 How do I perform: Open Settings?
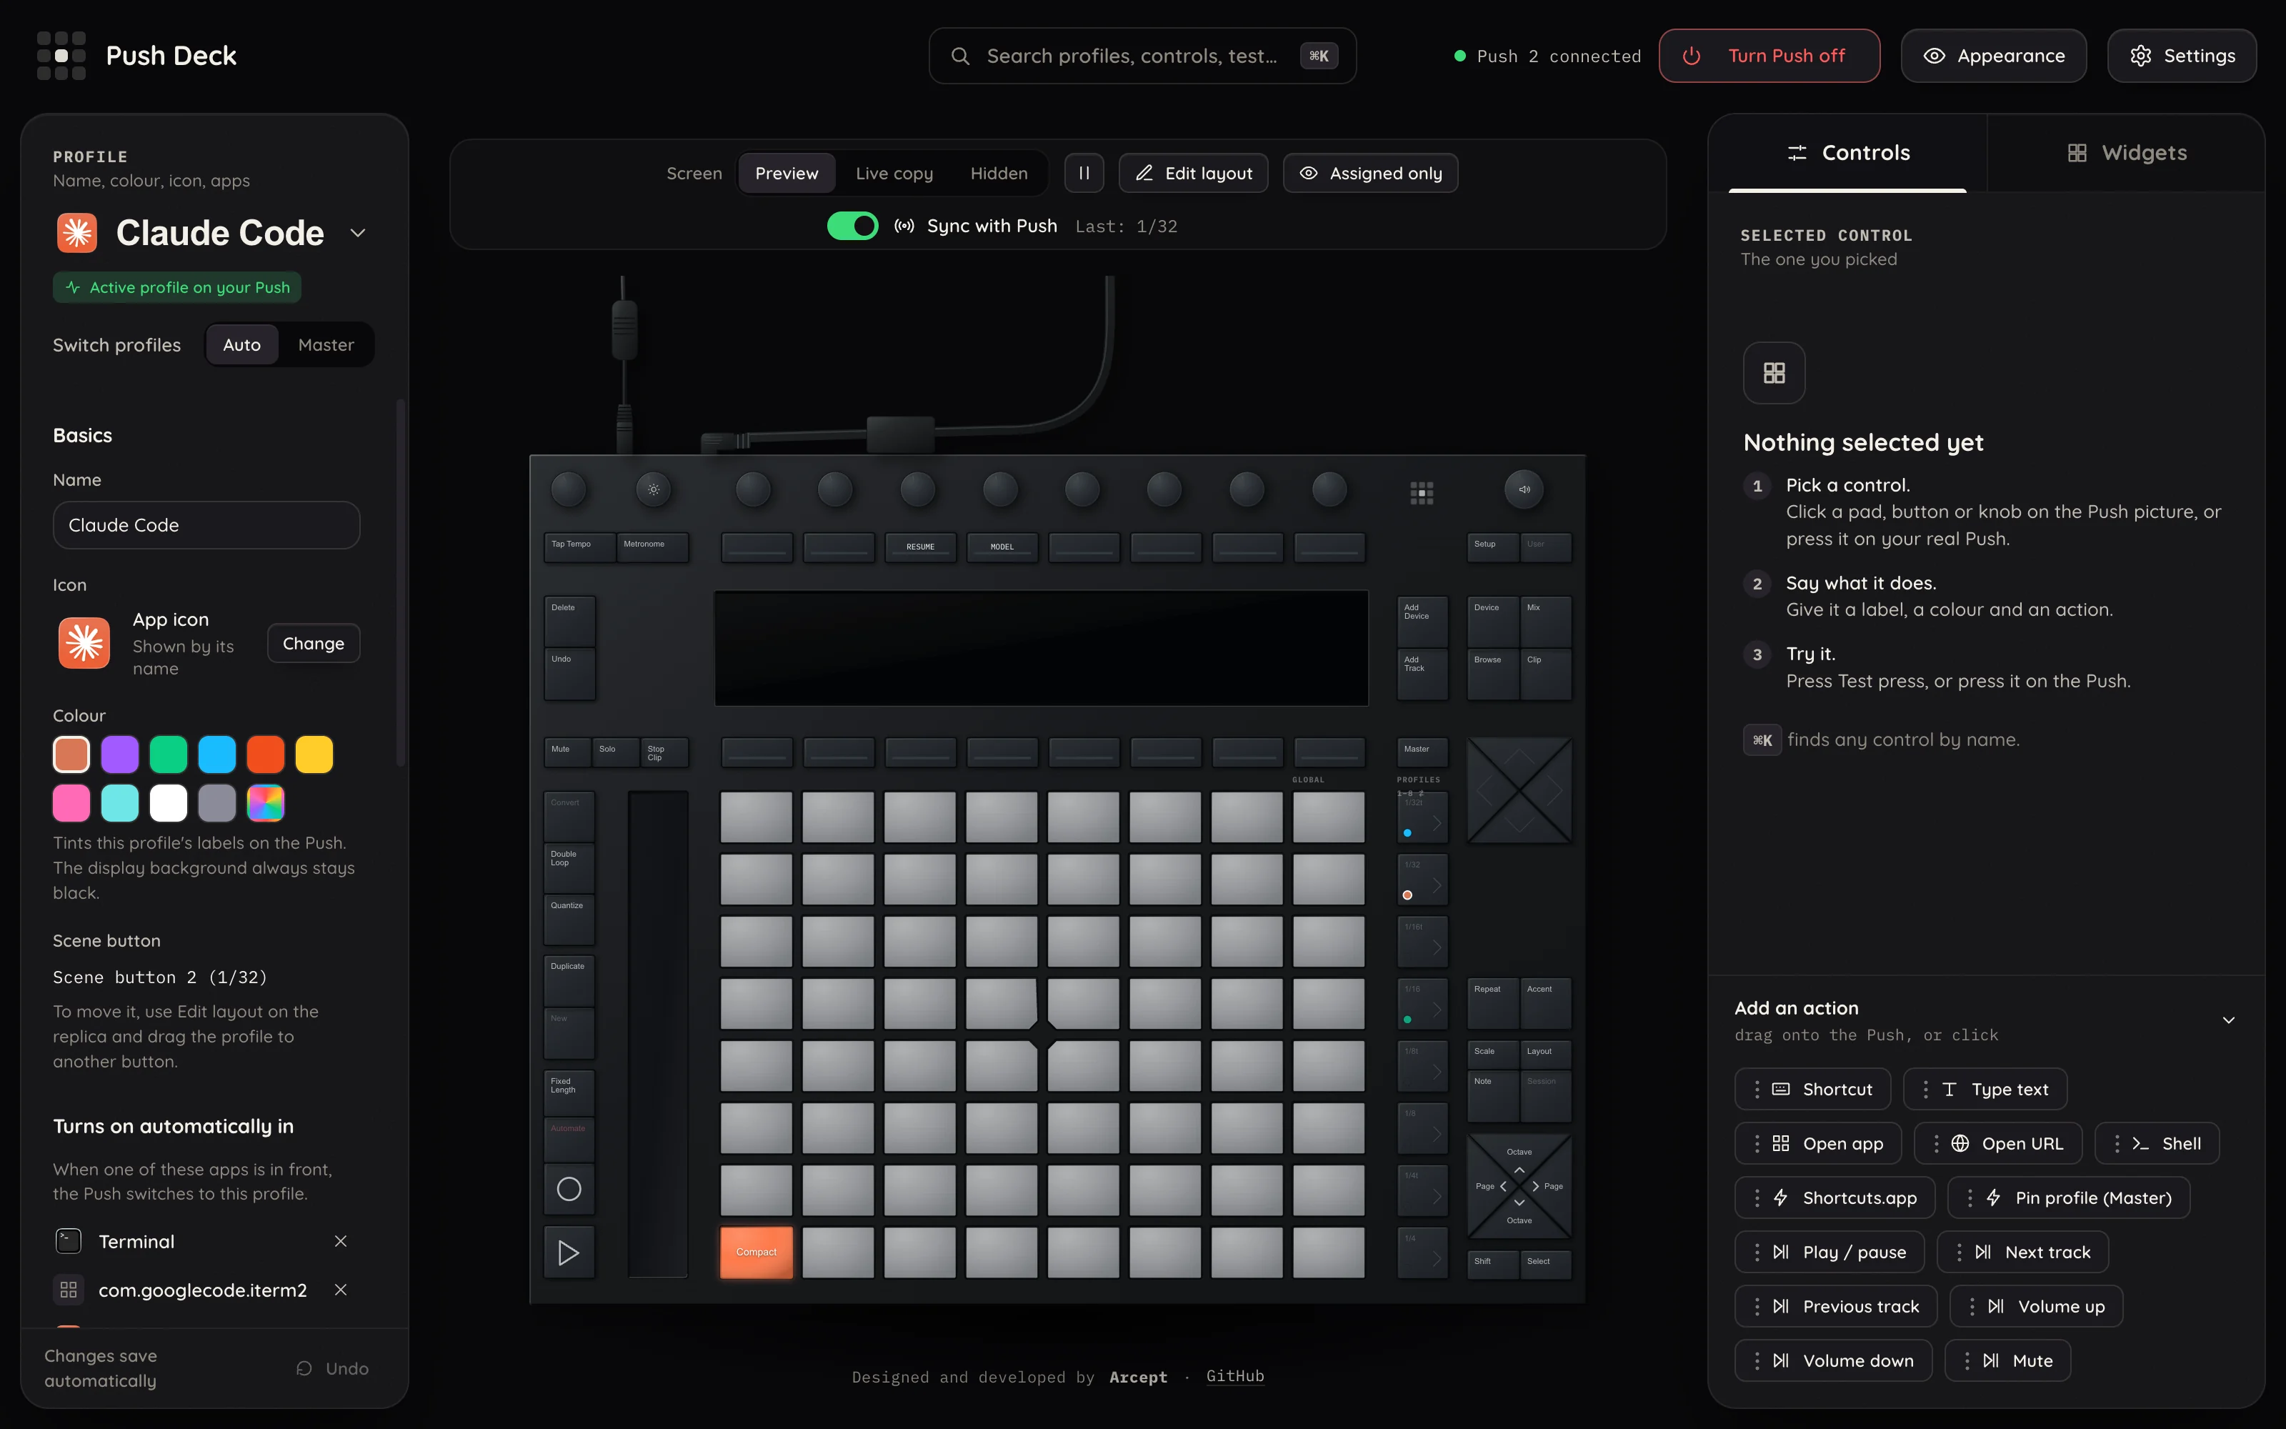point(2182,56)
